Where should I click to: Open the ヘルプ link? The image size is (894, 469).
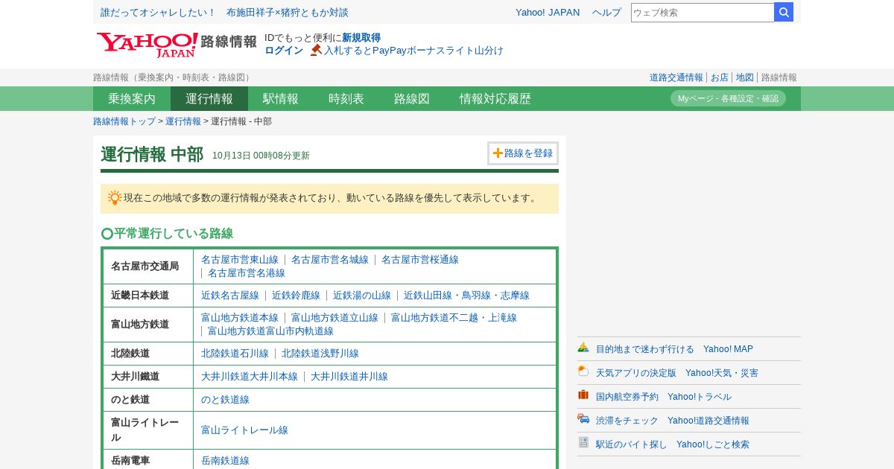606,12
